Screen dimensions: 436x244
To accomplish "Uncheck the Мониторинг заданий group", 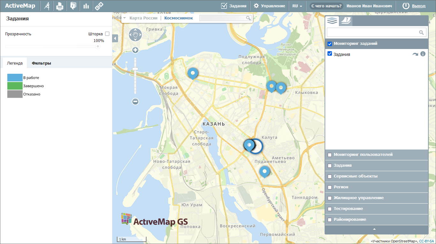I will pyautogui.click(x=330, y=44).
